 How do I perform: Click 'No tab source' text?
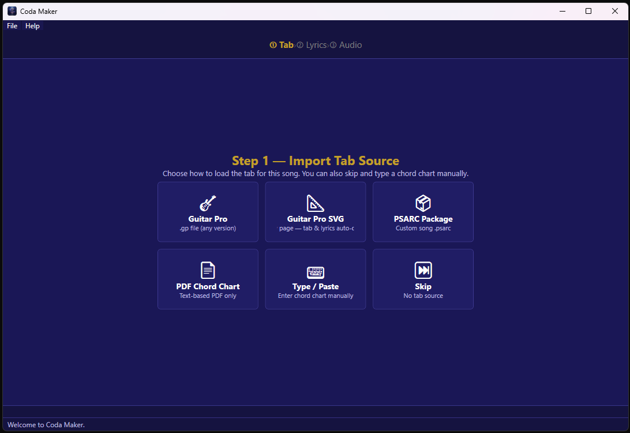click(x=423, y=296)
